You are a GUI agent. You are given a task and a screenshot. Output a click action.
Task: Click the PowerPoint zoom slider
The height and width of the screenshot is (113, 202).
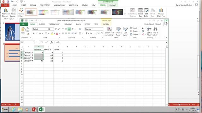(x=179, y=105)
